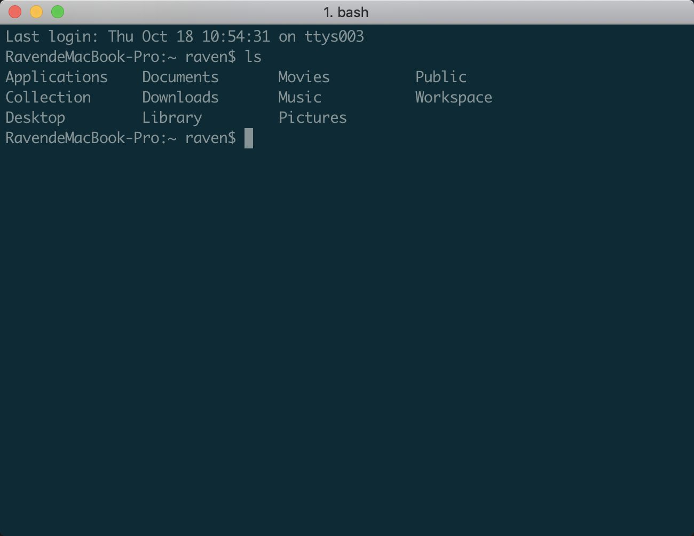Viewport: 694px width, 536px height.
Task: Click the 'Pictures' directory name
Action: click(x=313, y=117)
